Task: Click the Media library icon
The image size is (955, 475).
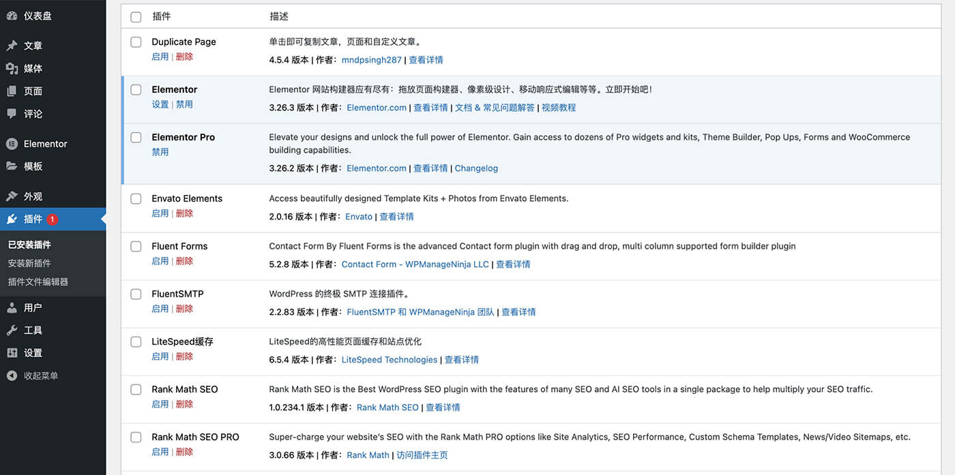Action: pos(12,68)
